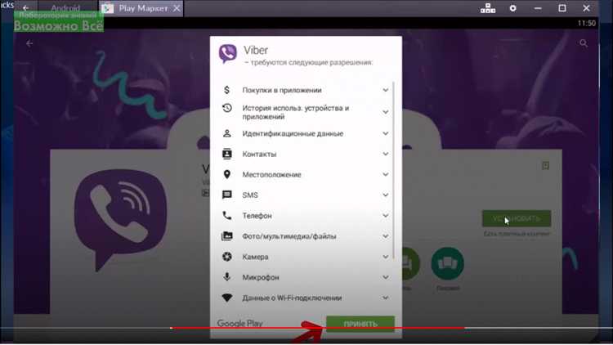Minimize the BlueStacks window

click(x=538, y=8)
